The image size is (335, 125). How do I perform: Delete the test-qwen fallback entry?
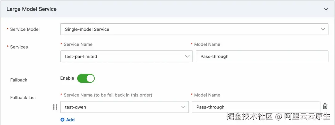click(325, 106)
